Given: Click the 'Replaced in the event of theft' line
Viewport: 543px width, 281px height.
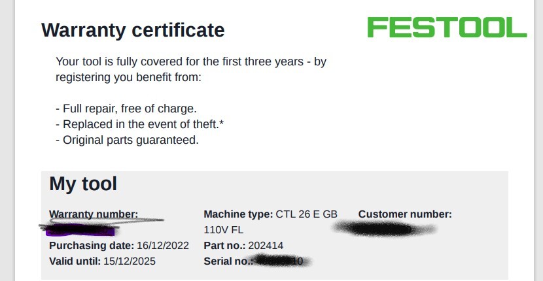Looking at the screenshot, I should (144, 124).
